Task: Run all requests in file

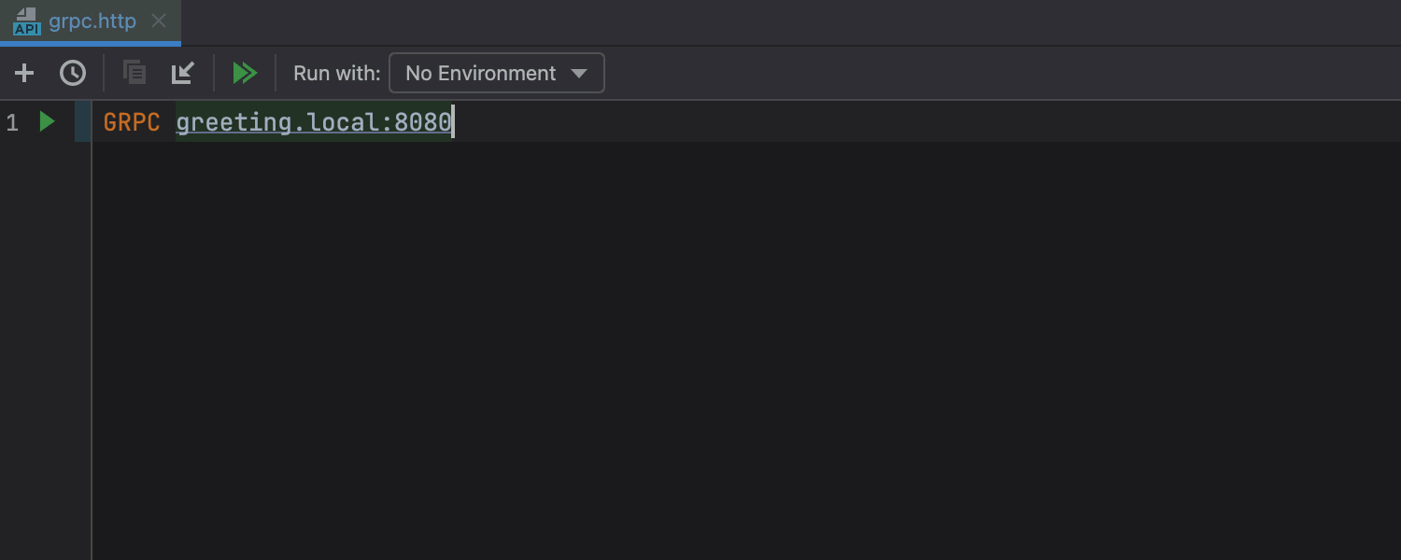Action: 245,73
